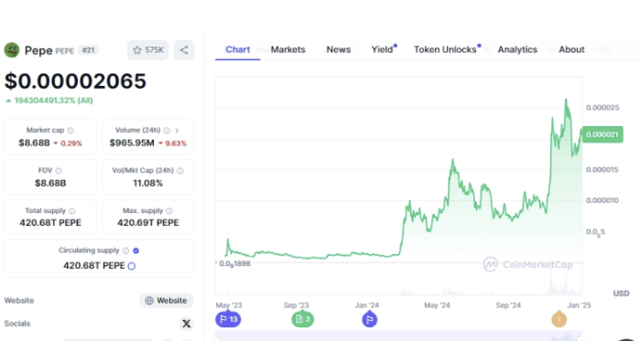Switch to the About tab
Screen dimensions: 640x341
point(571,49)
